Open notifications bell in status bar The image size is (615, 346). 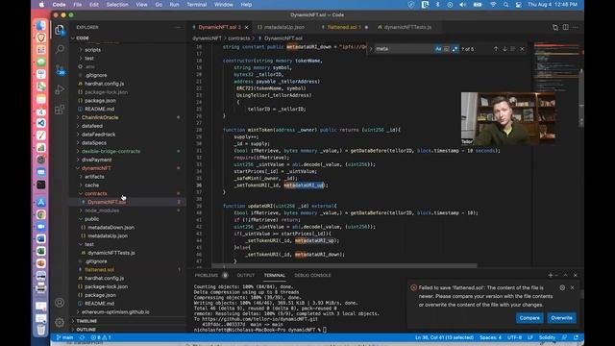(x=576, y=337)
